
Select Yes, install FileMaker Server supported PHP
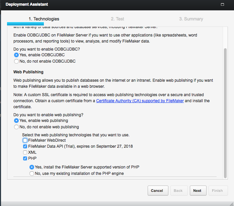point(32,167)
